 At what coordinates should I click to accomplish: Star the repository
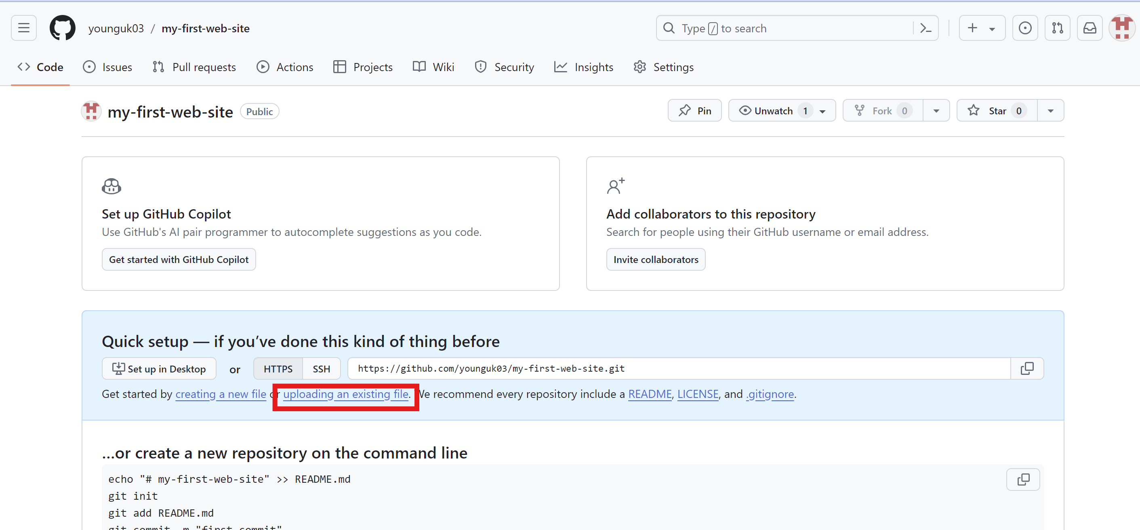[997, 111]
